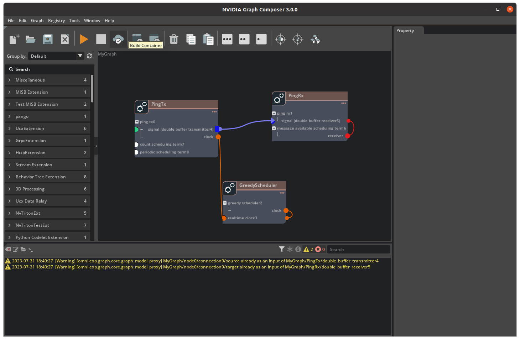Clear the console log with the erase icon
This screenshot has height=340, width=520.
[8, 249]
